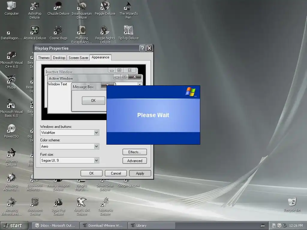307x230 pixels.
Task: Cancel the Display Properties dialog
Action: [x=116, y=173]
